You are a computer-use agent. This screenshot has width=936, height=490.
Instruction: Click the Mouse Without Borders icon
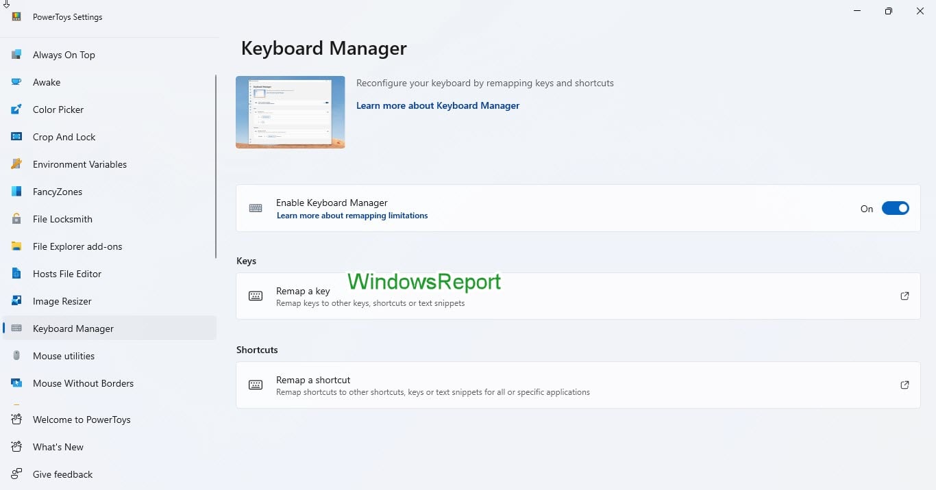16,383
